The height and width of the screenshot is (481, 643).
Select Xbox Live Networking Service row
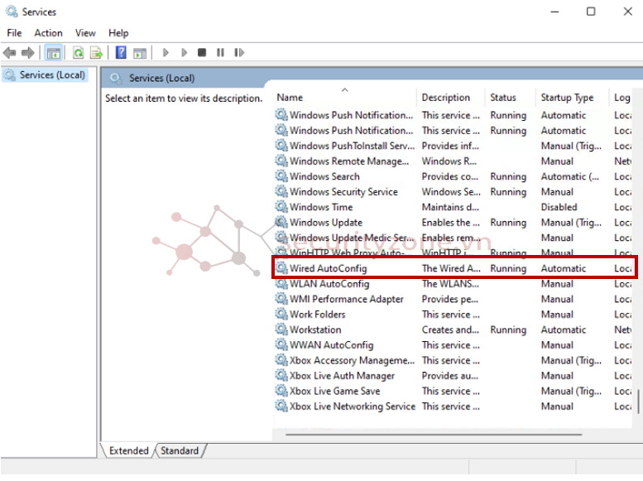pos(454,406)
